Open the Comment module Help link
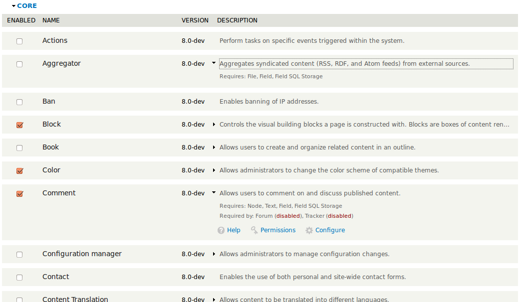 pos(234,230)
